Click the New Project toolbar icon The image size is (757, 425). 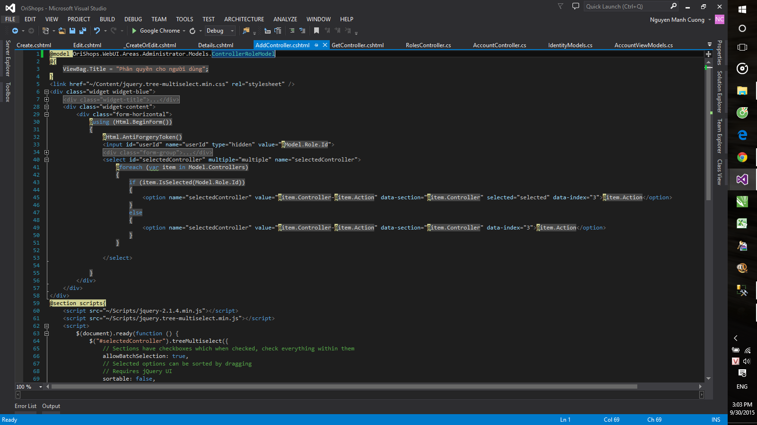[45, 31]
